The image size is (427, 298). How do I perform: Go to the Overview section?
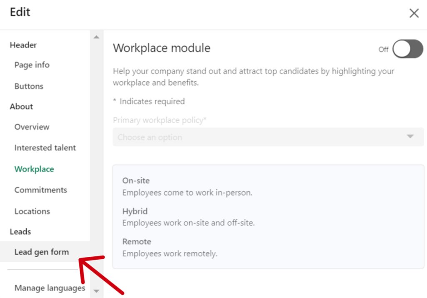click(32, 127)
